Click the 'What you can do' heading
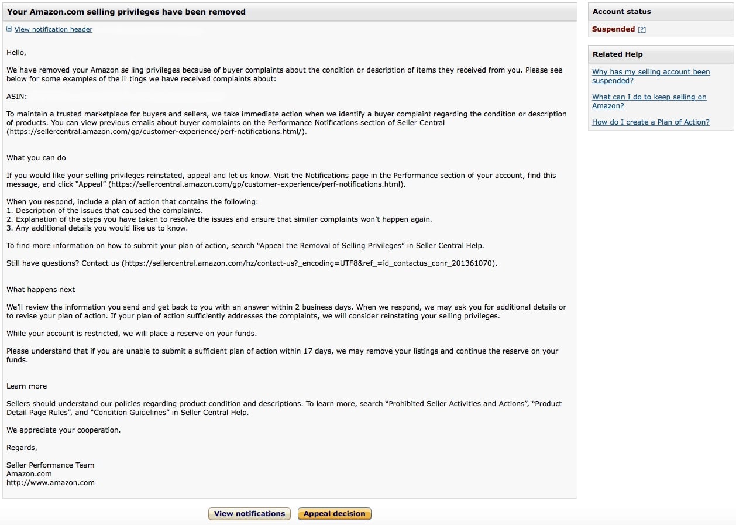Image resolution: width=736 pixels, height=525 pixels. (x=36, y=158)
